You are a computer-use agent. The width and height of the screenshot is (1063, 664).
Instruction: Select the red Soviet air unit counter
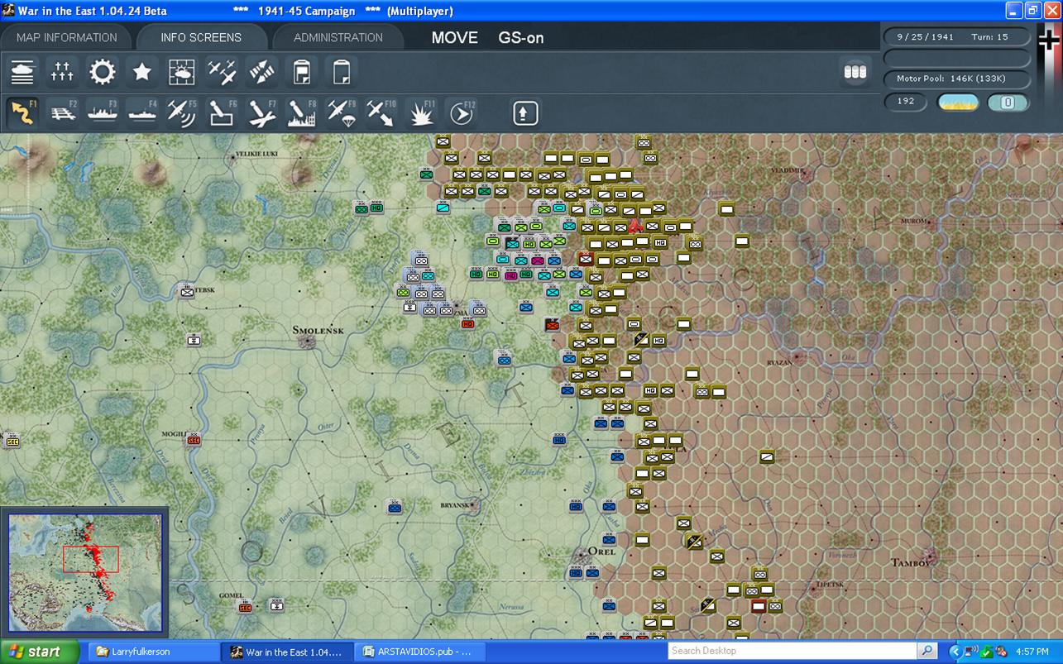click(635, 225)
